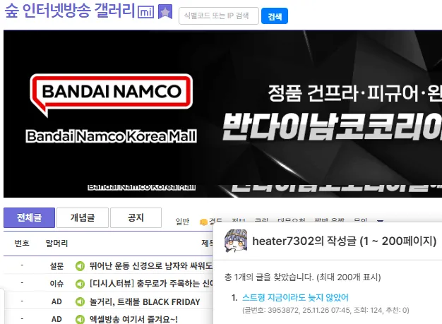Click the heater7302의 작성글 popup heading
442x324 pixels.
(x=344, y=241)
